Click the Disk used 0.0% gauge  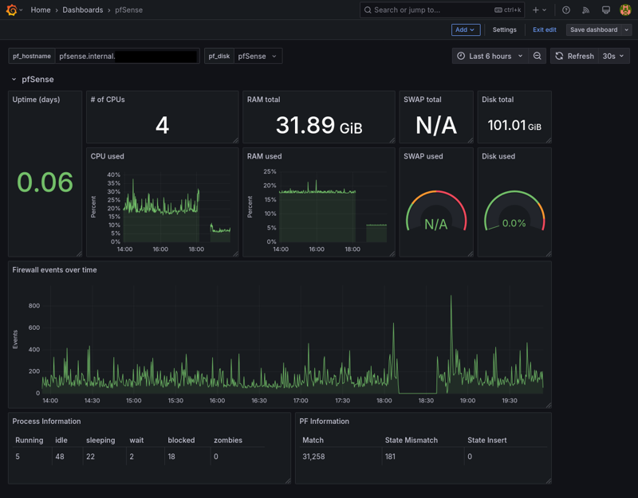click(x=514, y=212)
